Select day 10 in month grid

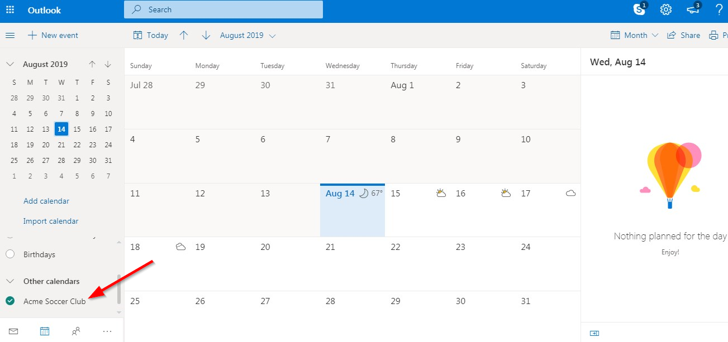[548, 156]
